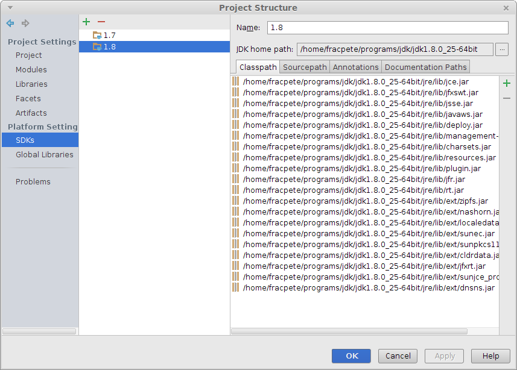
Task: Open Modules in Project Settings
Action: click(x=31, y=70)
